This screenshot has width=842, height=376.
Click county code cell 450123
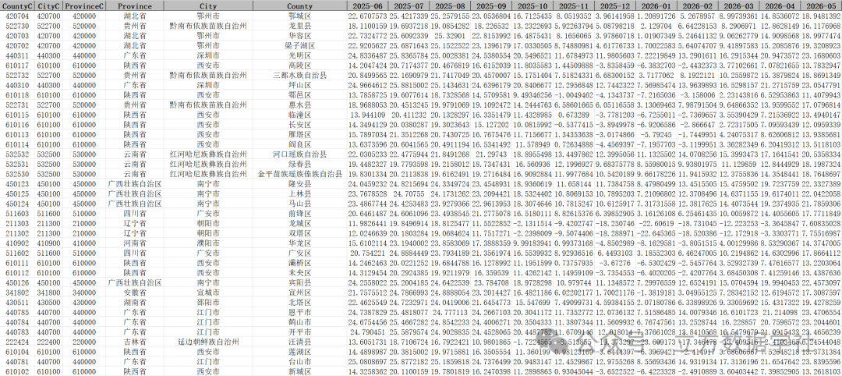tap(17, 183)
